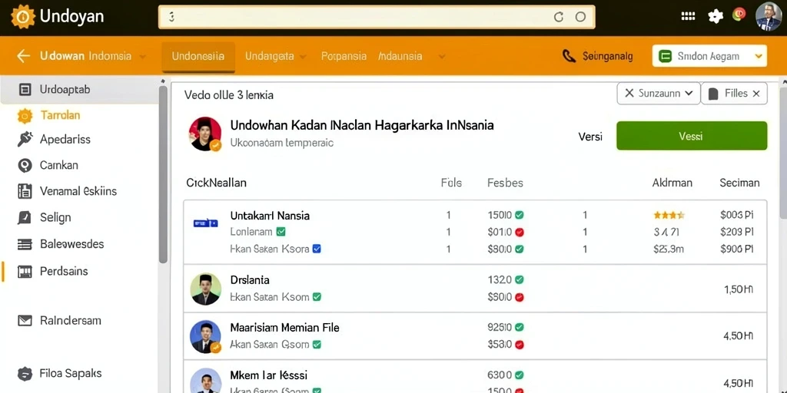Click the Undoyan sun logo icon

tap(22, 17)
